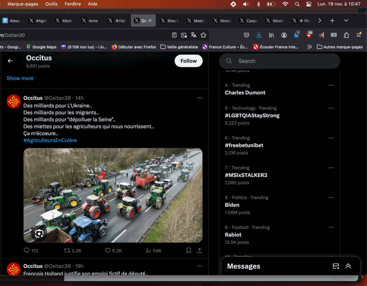Click the back arrow next to Occitus
Viewport: 367px width, 286px height.
[x=10, y=61]
